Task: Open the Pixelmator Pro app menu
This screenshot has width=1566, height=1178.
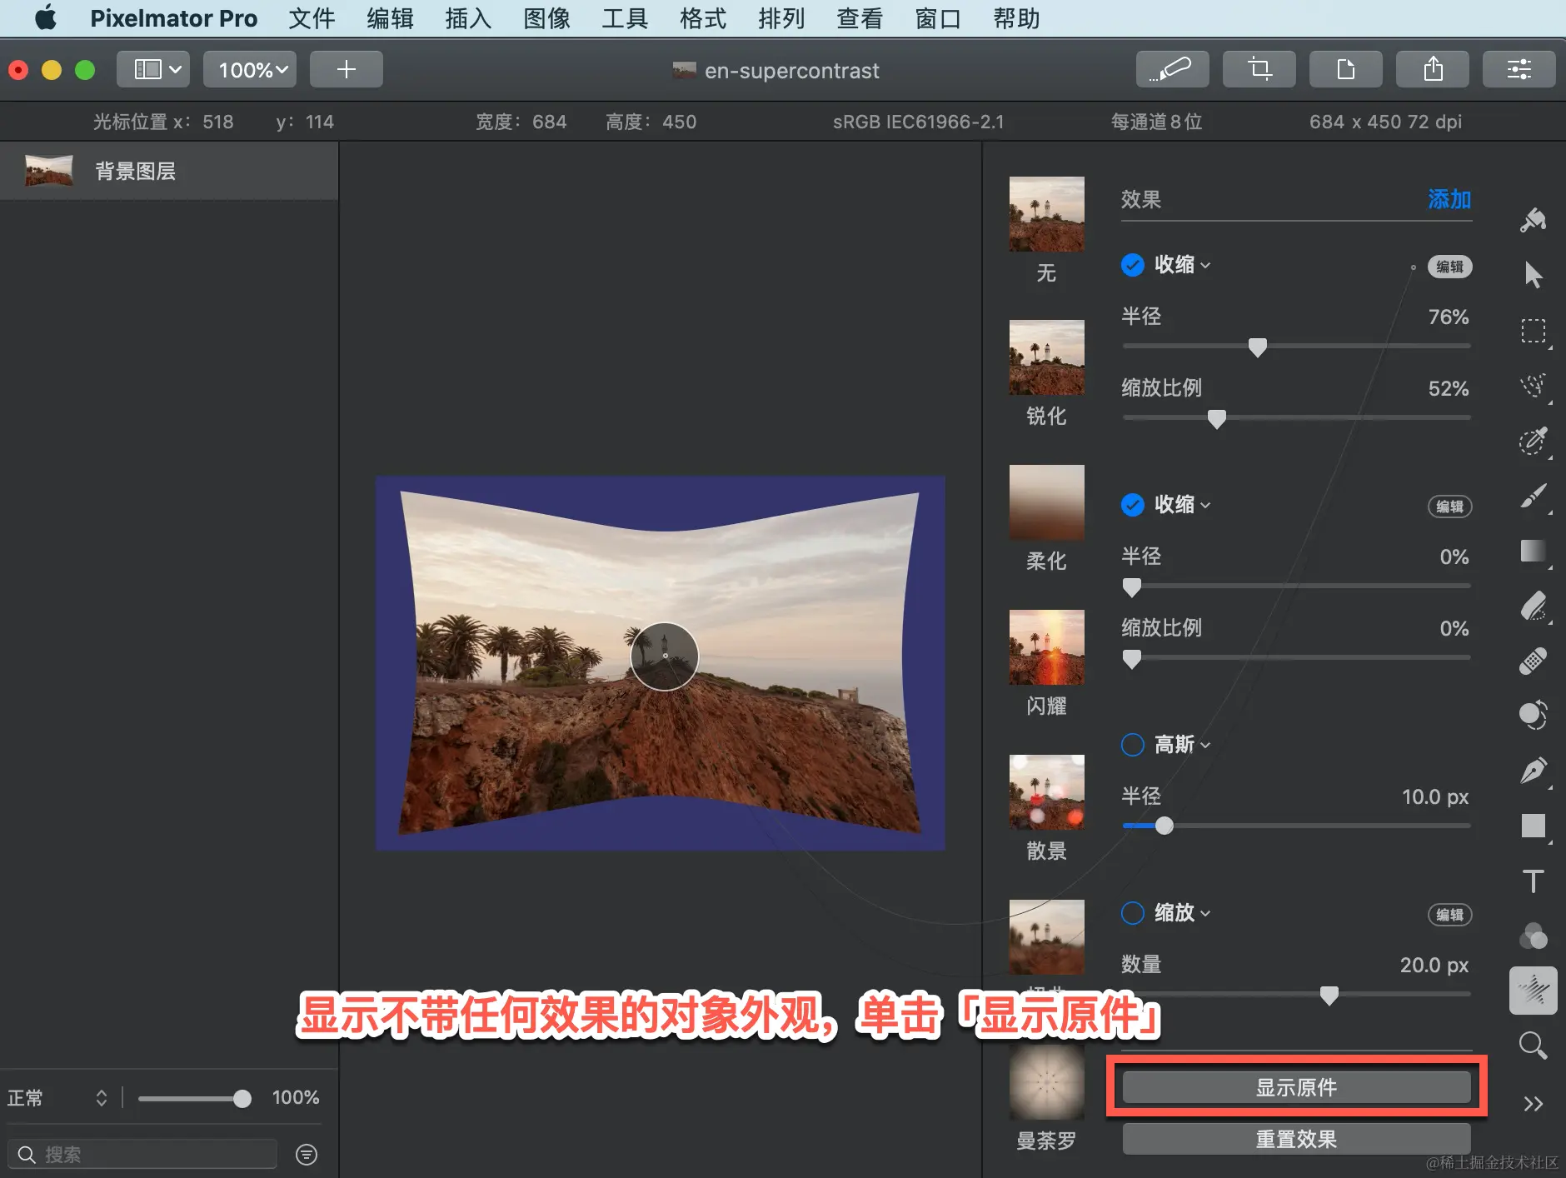Action: pos(173,18)
